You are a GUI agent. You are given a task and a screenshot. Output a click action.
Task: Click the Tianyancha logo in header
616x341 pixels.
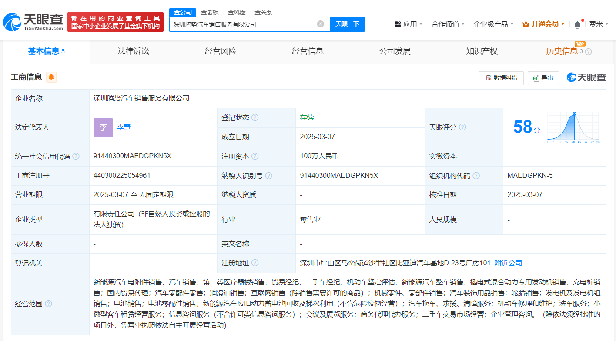pos(33,22)
